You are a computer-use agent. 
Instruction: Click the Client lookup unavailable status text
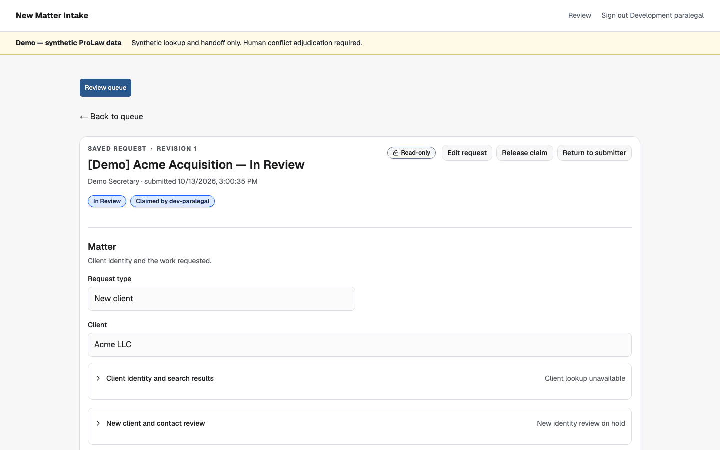click(x=585, y=378)
